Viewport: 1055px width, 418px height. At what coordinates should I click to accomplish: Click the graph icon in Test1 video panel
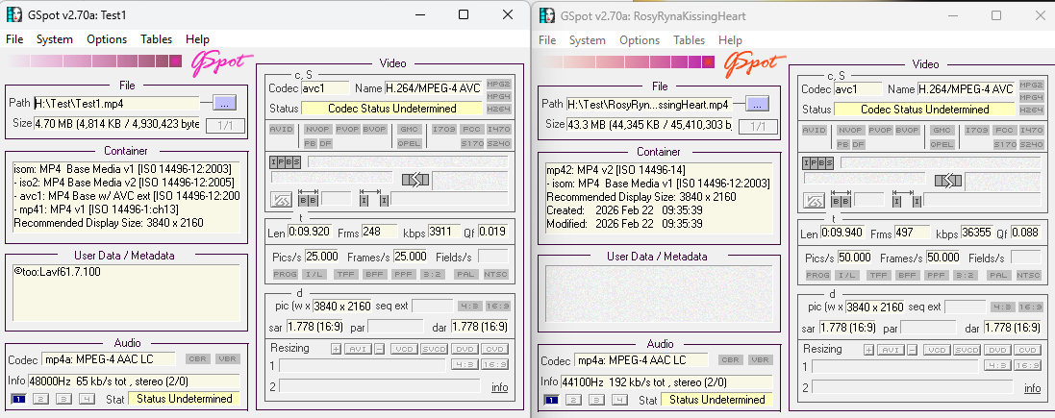tap(281, 200)
